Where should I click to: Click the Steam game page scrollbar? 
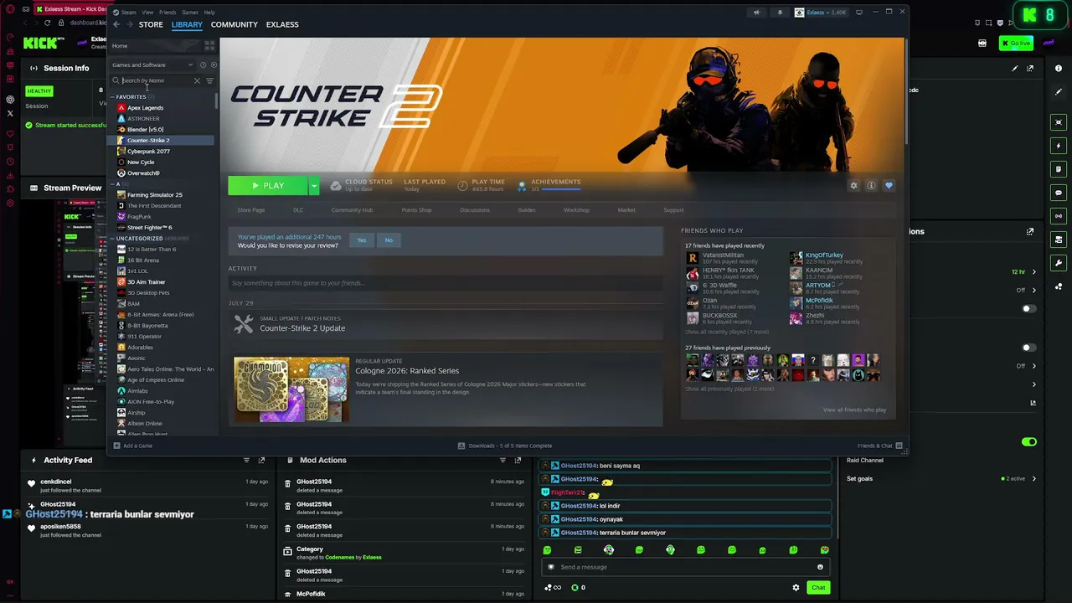905,92
